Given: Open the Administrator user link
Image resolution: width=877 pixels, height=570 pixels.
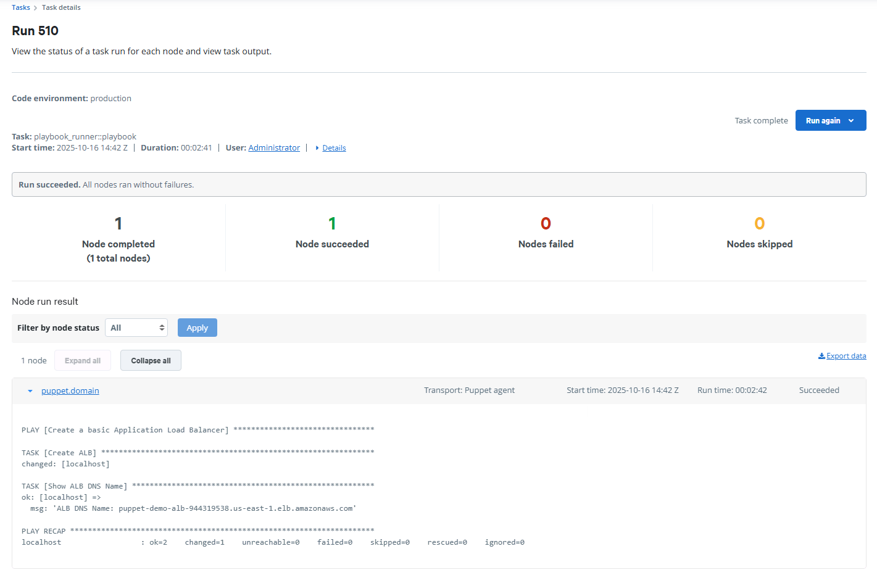Looking at the screenshot, I should tap(273, 147).
